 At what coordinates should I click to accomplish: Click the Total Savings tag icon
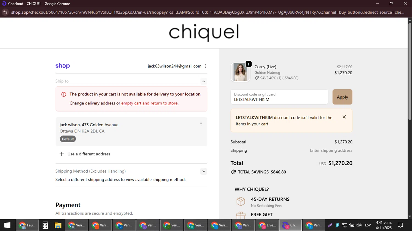pyautogui.click(x=233, y=172)
